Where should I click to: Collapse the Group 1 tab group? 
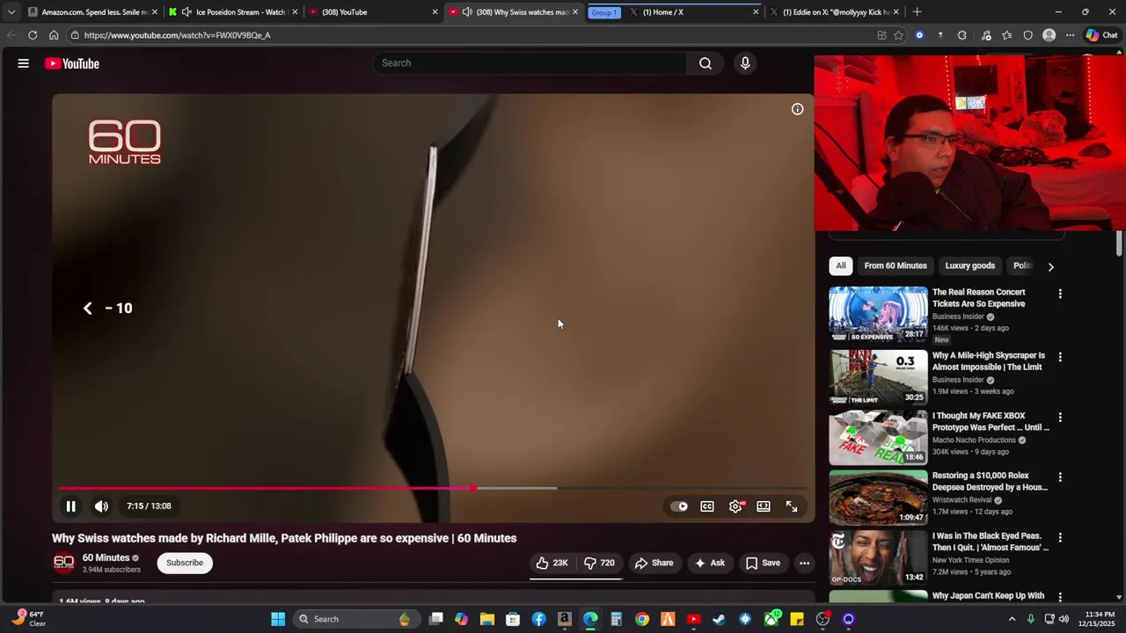(603, 12)
